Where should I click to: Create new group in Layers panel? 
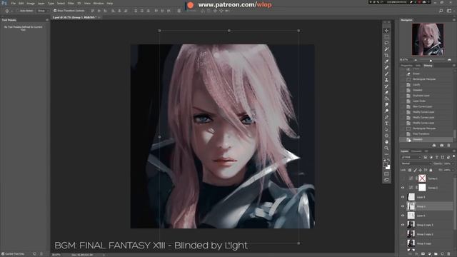(436, 254)
